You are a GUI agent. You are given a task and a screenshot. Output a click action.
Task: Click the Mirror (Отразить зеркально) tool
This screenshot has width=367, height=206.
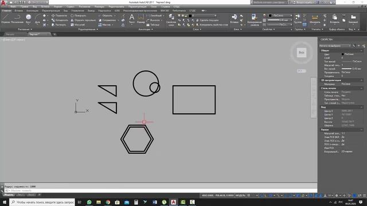[x=83, y=20]
